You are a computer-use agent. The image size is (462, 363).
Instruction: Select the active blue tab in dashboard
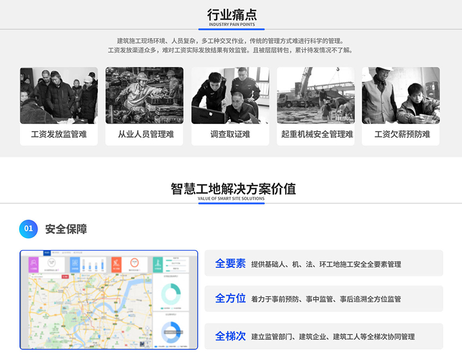coord(47,253)
